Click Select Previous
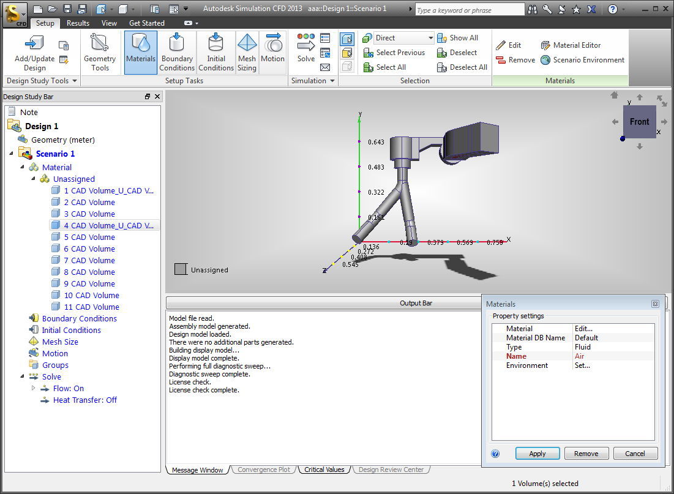Screen dimensions: 674x494 394,53
